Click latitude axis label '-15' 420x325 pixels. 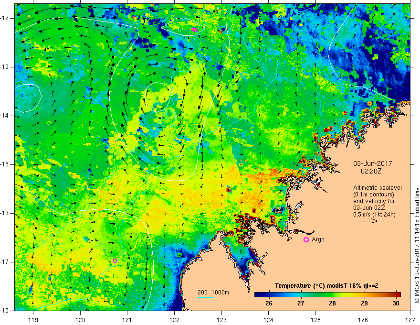tap(5, 164)
